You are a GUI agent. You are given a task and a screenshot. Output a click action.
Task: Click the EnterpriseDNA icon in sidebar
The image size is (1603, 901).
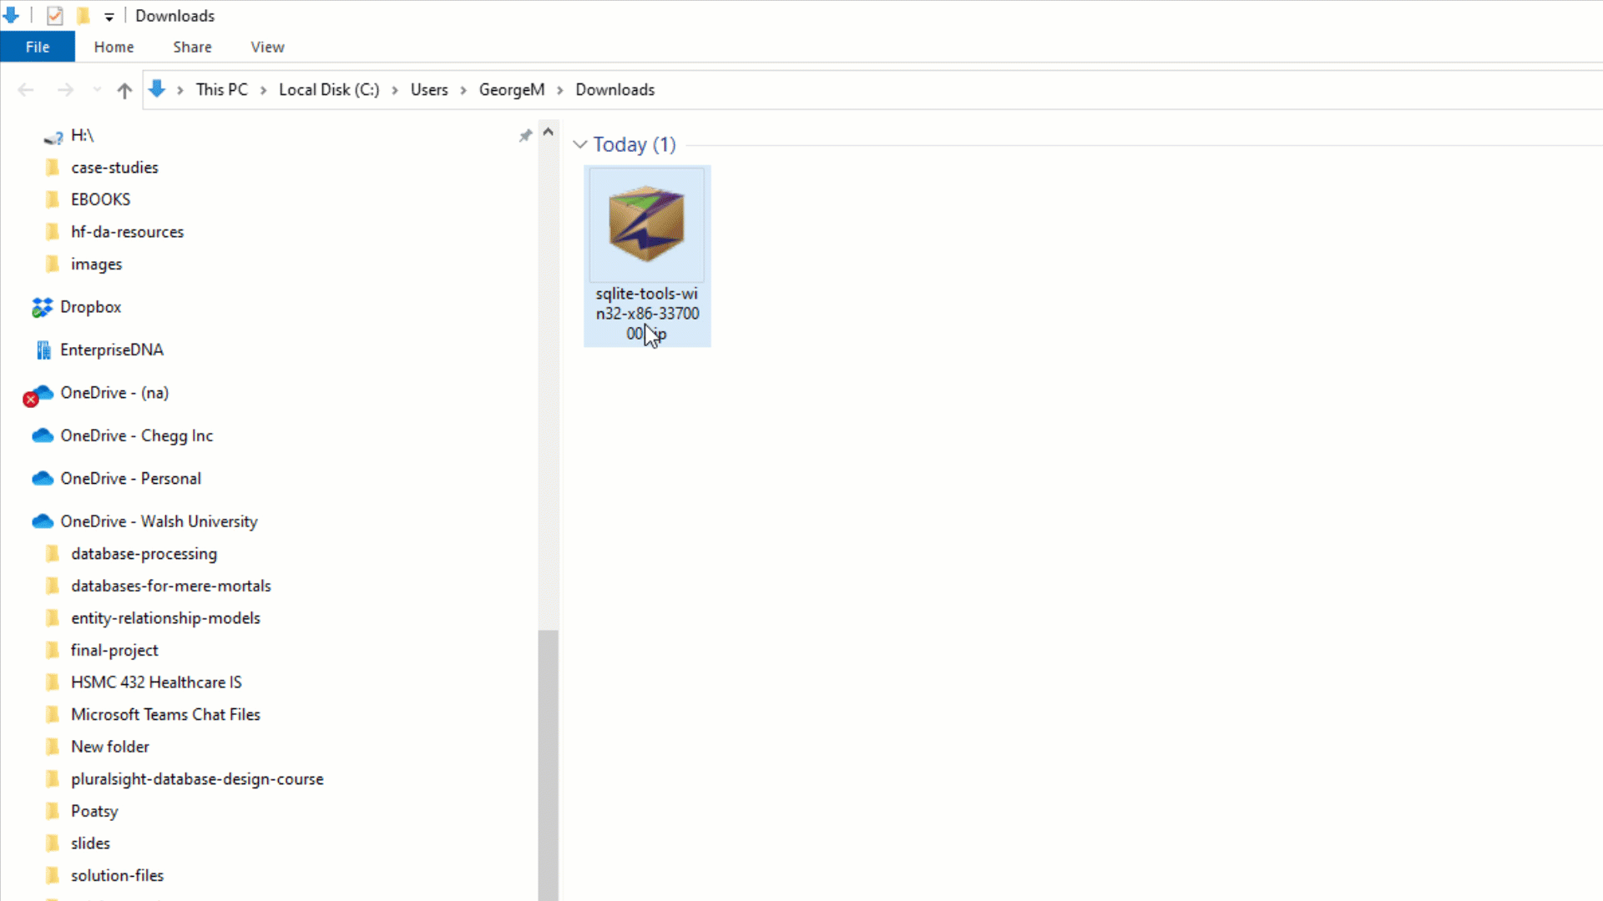43,350
